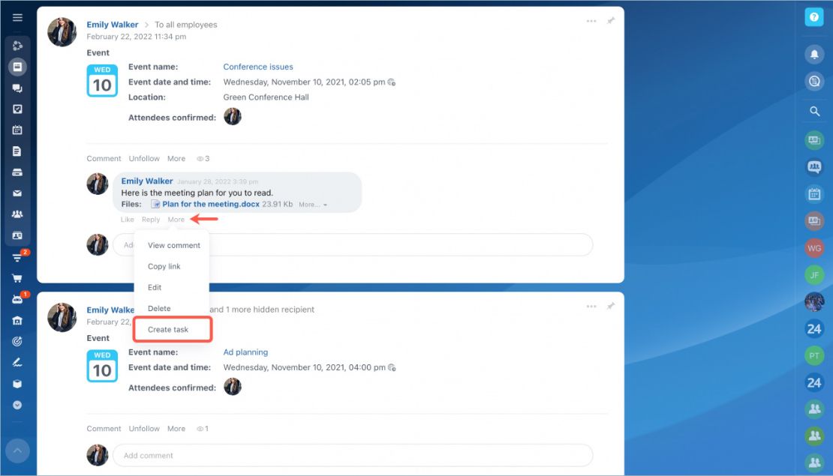
Task: Open the help question mark icon
Action: 814,17
